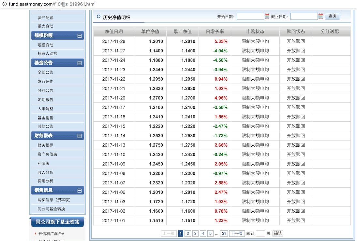
Task: Go to page 5 of results
Action: coord(210,233)
